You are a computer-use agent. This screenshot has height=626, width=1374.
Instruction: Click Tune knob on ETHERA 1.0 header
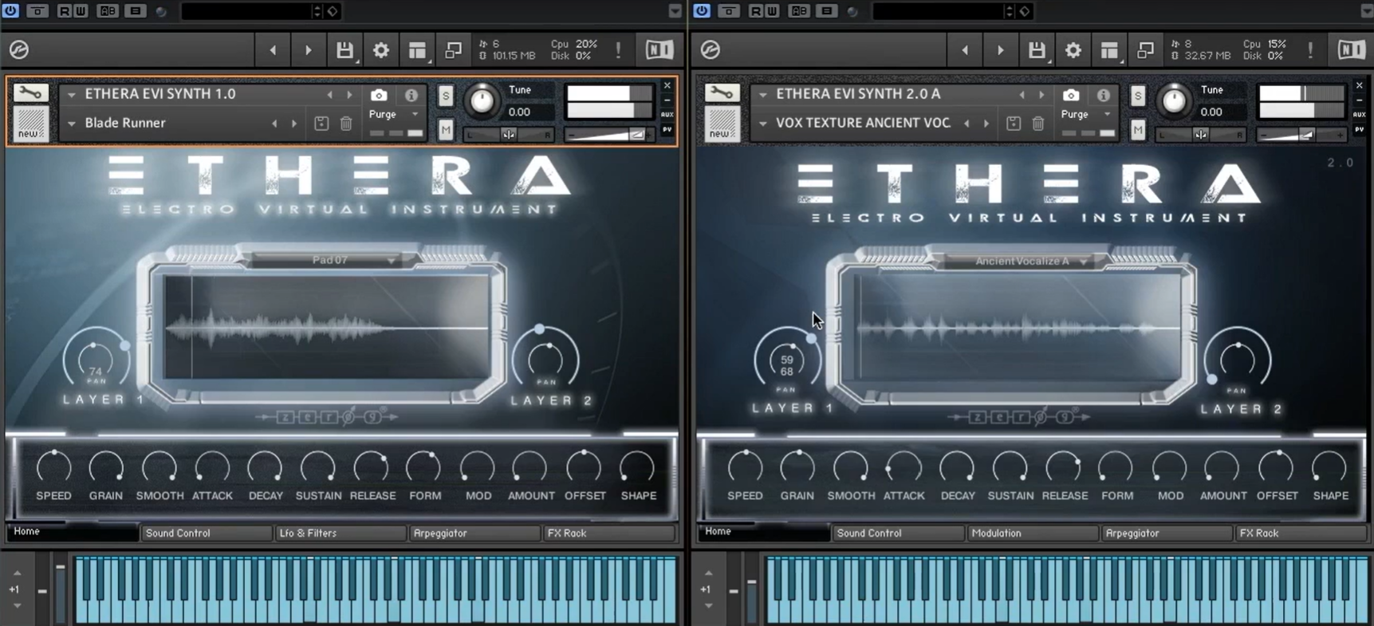pos(482,100)
